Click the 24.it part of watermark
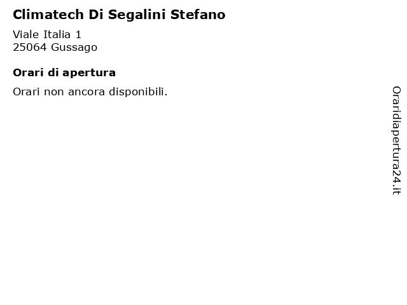This screenshot has height=305, width=407. [x=396, y=182]
